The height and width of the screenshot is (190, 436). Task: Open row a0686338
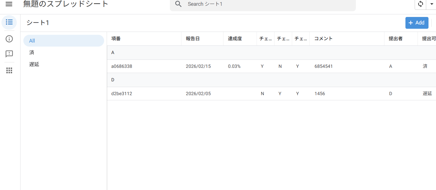122,66
